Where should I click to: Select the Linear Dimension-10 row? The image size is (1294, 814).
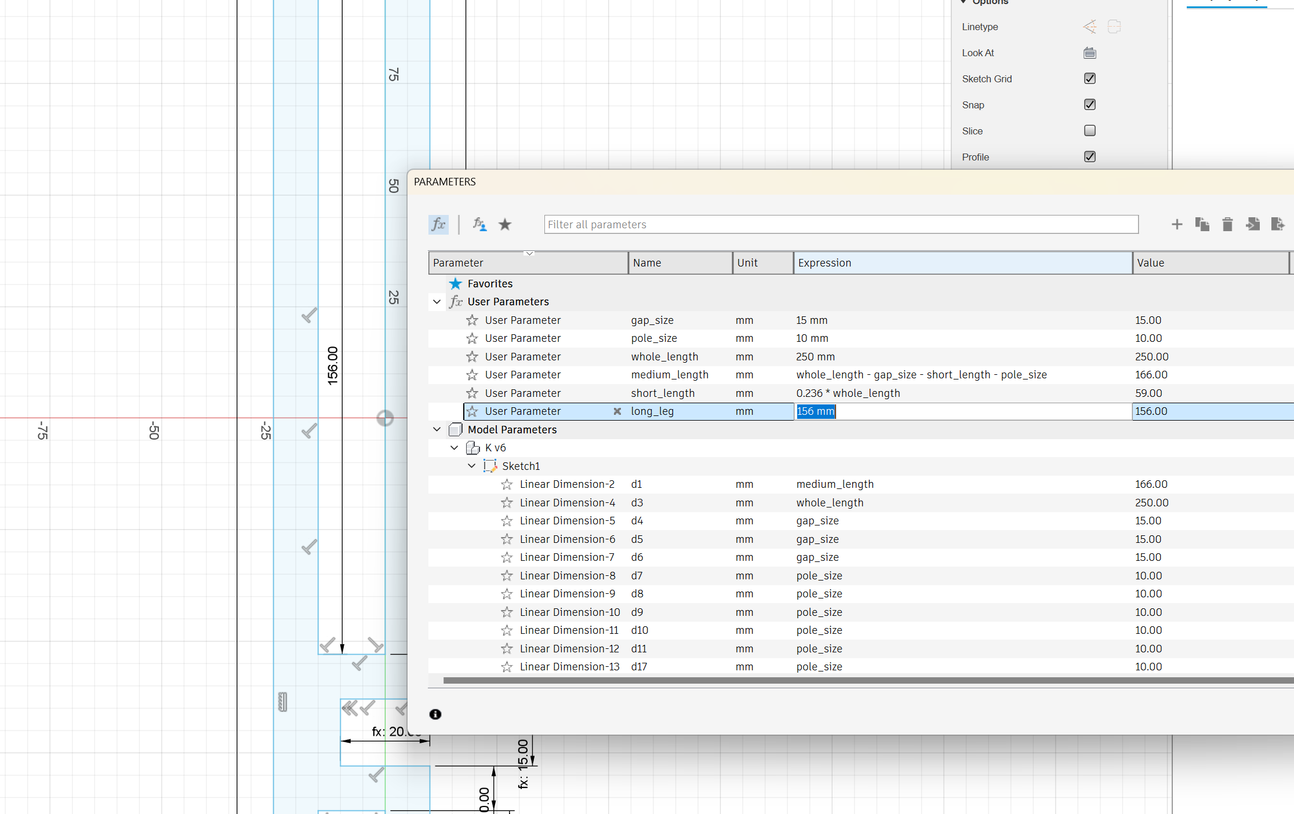[861, 612]
